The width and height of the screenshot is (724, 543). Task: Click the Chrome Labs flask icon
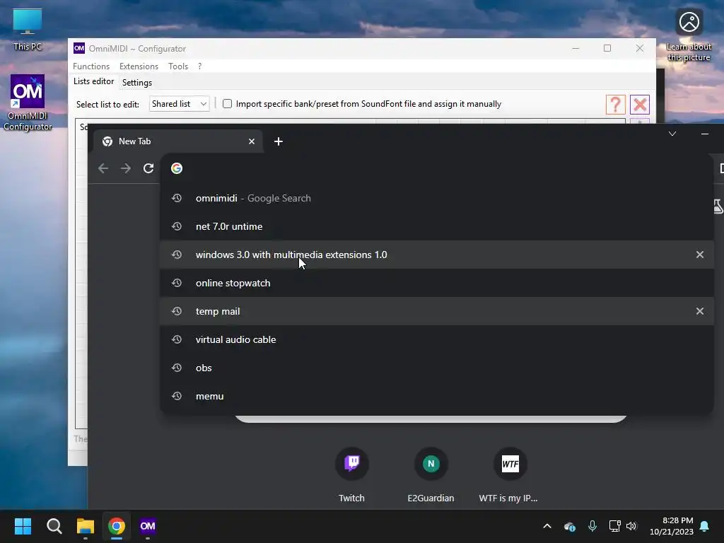point(718,206)
